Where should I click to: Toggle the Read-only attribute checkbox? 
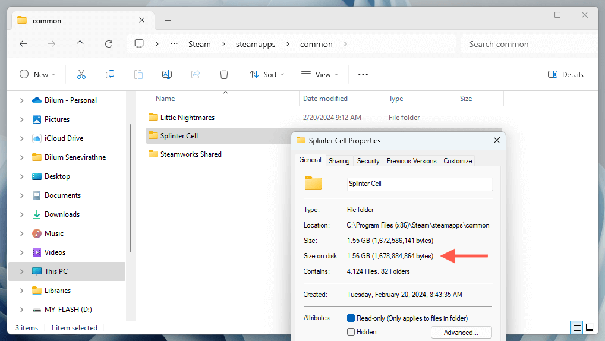tap(351, 318)
